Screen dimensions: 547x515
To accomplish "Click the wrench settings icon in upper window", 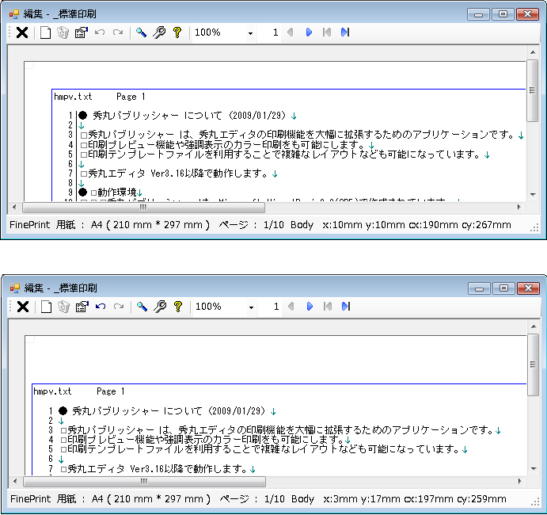I will click(159, 32).
